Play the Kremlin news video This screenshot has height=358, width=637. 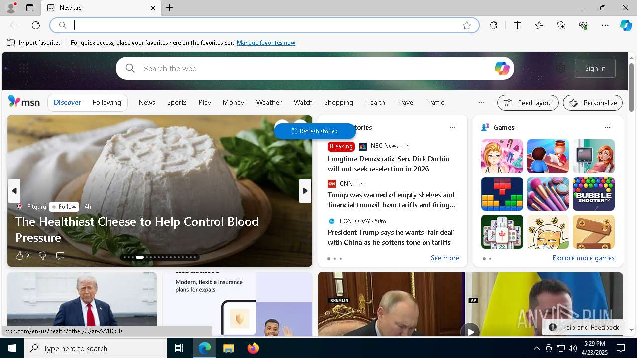coord(470,331)
